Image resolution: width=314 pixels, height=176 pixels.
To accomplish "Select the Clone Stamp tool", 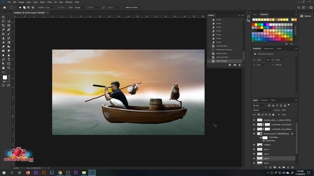I will (3, 38).
